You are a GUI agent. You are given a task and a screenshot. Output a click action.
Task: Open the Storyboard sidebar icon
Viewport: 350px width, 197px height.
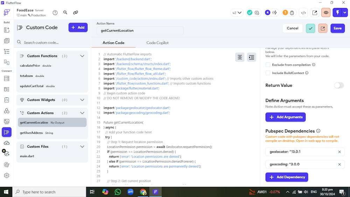coord(7,62)
